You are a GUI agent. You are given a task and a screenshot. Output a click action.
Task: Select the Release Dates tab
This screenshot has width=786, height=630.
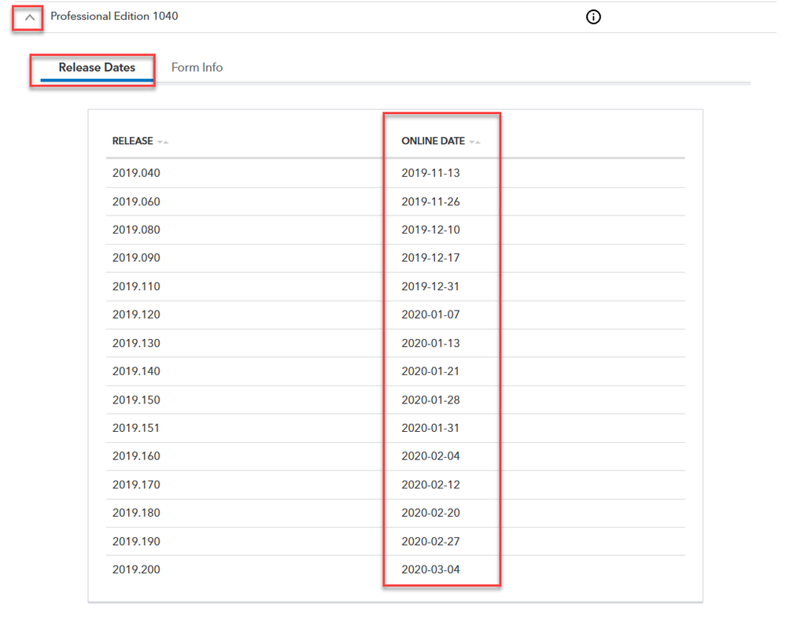tap(97, 68)
